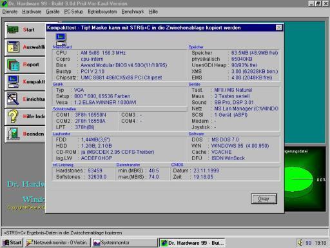The width and height of the screenshot is (330, 248).
Task: Click Cache value VCACHE
Action: [x=222, y=152]
